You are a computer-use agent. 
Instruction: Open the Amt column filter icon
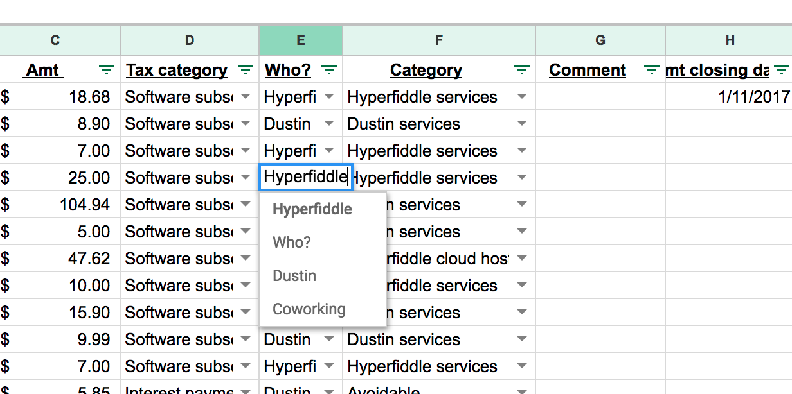pyautogui.click(x=107, y=70)
